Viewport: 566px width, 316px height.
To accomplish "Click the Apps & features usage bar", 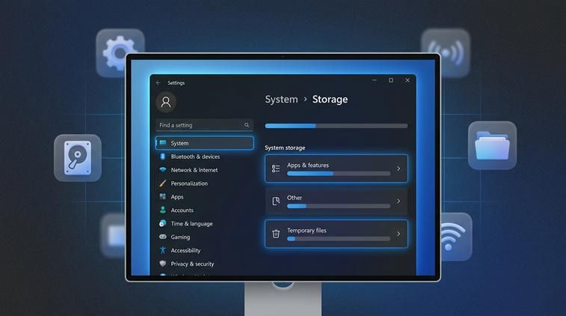I will coord(339,174).
